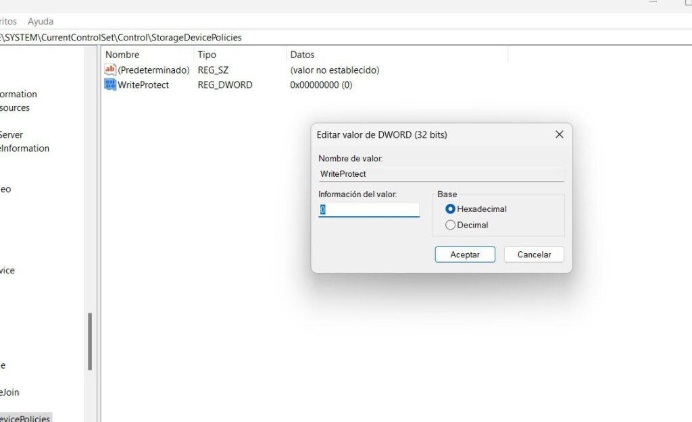This screenshot has height=422, width=692.
Task: Click the tree panel vertical scrollbar
Action: pos(90,341)
